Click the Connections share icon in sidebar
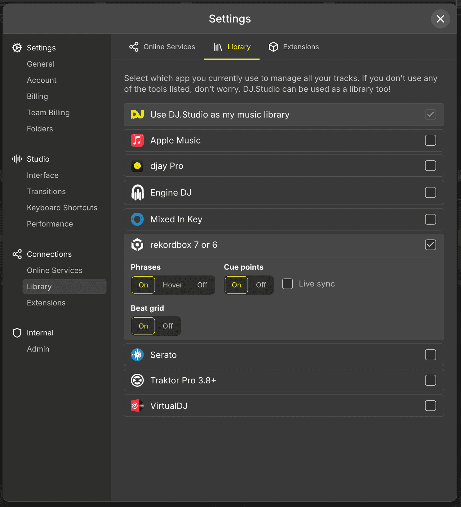 (x=17, y=254)
